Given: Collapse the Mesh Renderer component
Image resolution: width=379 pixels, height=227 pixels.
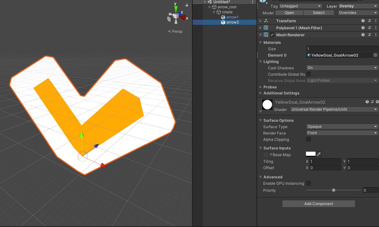Looking at the screenshot, I should tap(260, 35).
